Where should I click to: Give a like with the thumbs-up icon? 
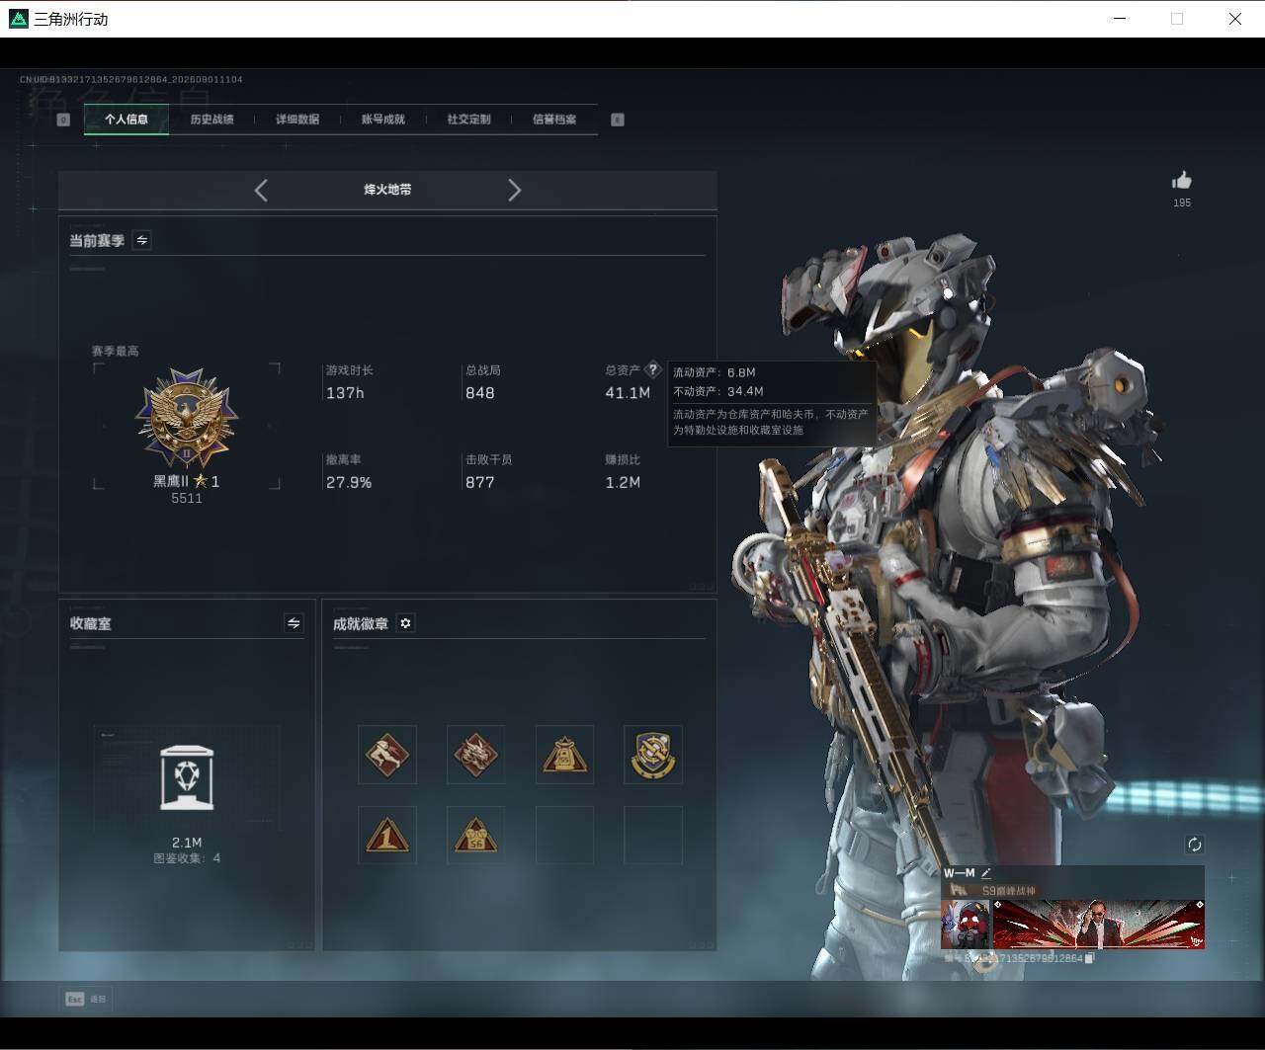tap(1182, 180)
